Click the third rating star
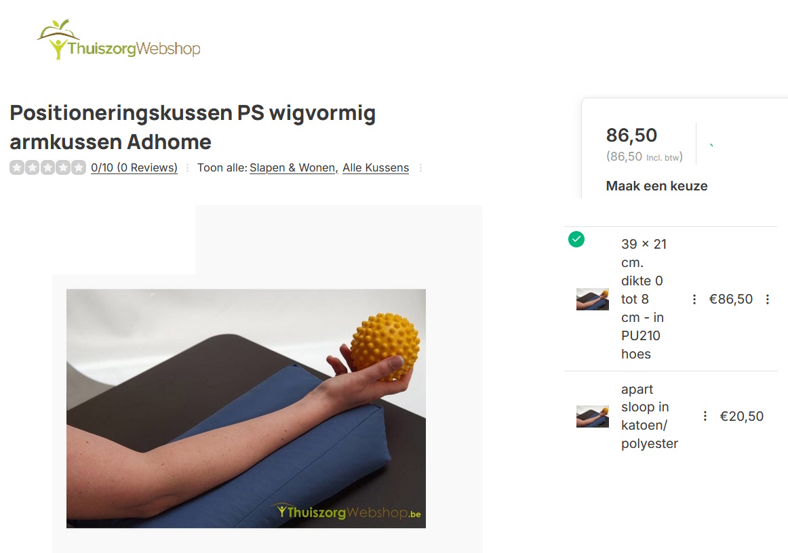This screenshot has height=553, width=788. coord(47,167)
